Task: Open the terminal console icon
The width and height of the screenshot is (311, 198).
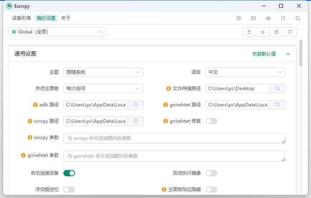Action: [x=253, y=18]
